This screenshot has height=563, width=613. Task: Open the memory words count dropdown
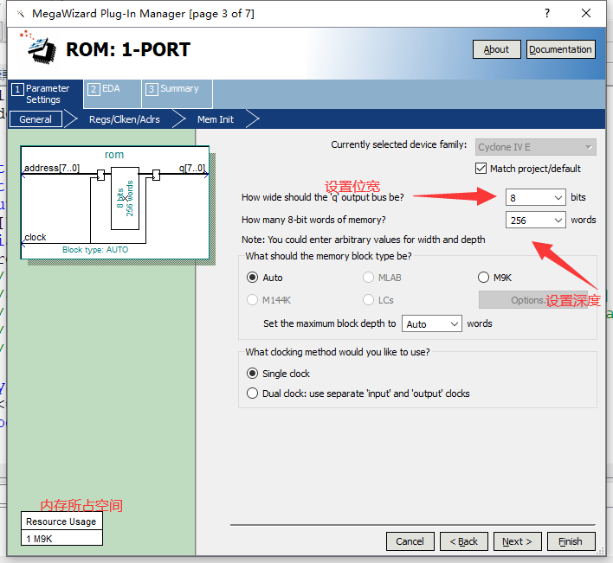click(535, 221)
